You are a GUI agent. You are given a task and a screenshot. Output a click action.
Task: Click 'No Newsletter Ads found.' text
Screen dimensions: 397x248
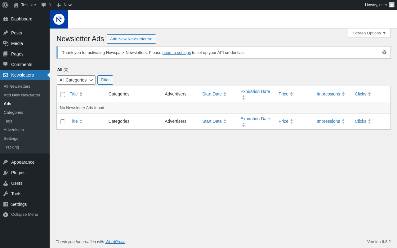pos(83,108)
